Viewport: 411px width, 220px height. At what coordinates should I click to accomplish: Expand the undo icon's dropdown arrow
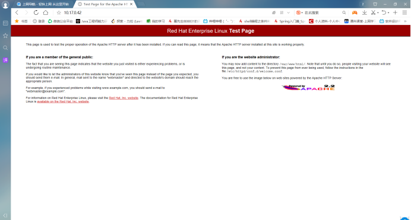(x=388, y=13)
